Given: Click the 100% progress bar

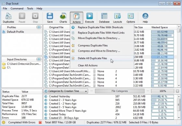Looking at the screenshot, I should tap(162, 91).
